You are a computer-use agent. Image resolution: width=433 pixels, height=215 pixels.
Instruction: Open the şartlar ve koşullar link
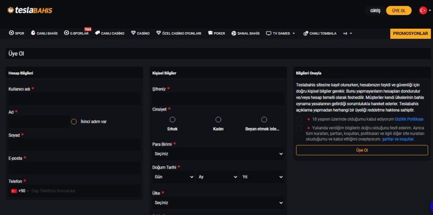pyautogui.click(x=398, y=139)
